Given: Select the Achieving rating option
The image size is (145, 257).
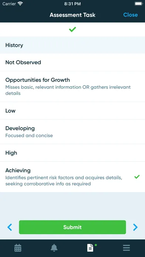Looking at the screenshot, I should tap(72, 177).
